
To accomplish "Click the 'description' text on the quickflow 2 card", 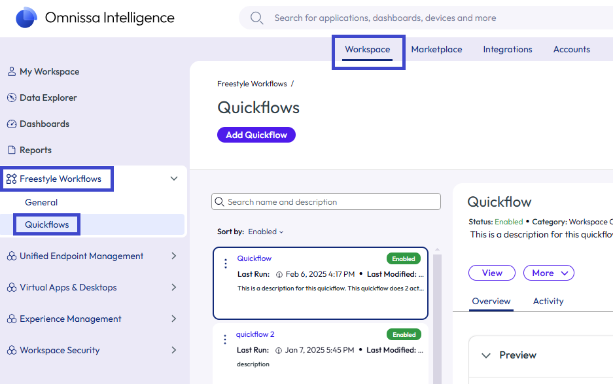I will (253, 364).
